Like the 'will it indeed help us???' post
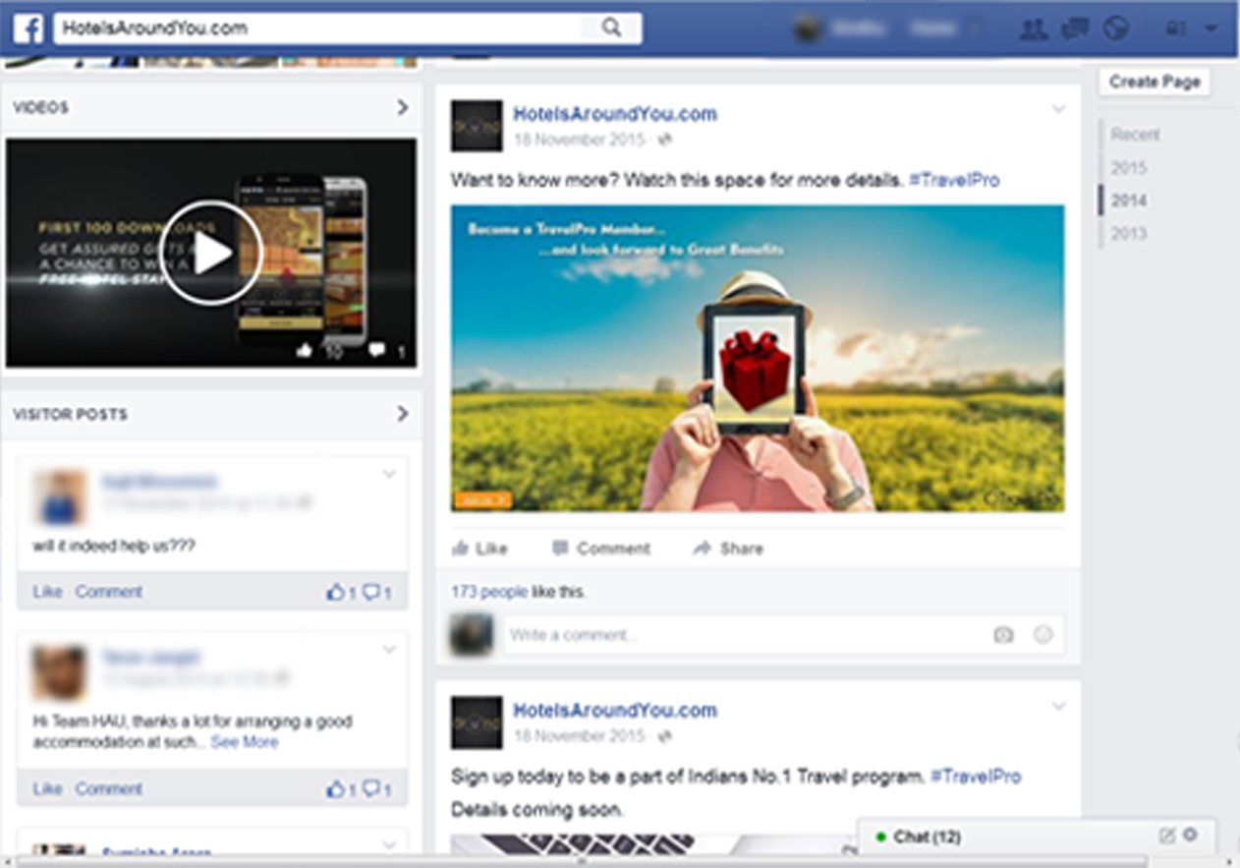Viewport: 1240px width, 868px height. tap(47, 592)
